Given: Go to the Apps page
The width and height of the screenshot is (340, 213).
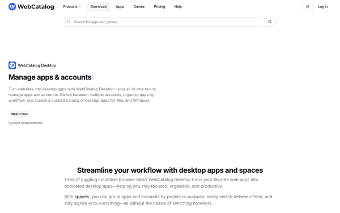Looking at the screenshot, I should (x=120, y=7).
